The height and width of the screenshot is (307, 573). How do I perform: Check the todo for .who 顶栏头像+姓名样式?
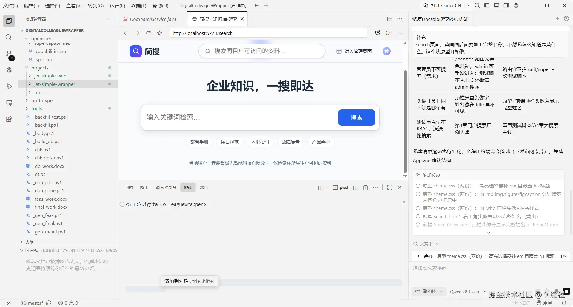(418, 208)
